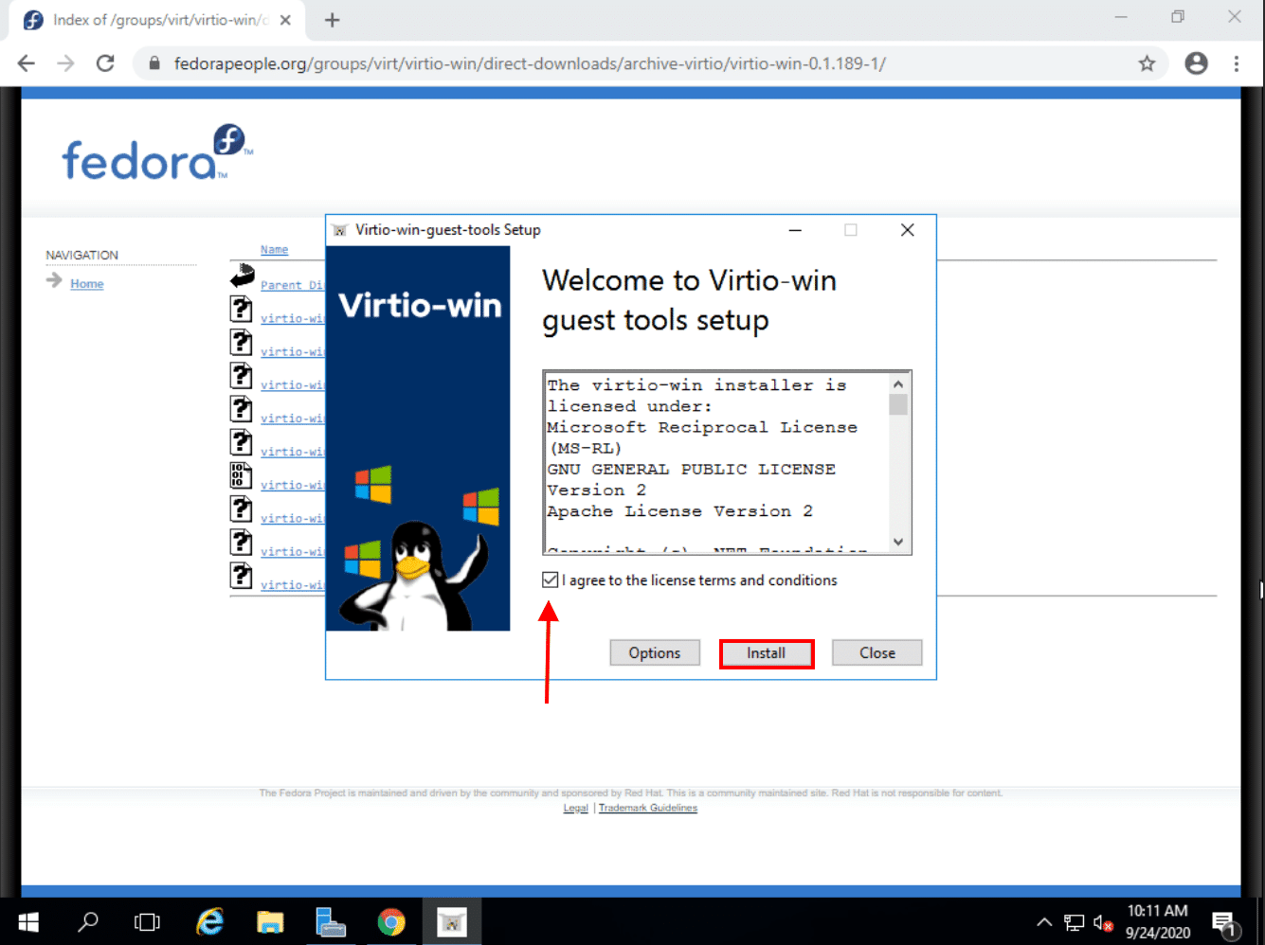Click the Install button

766,653
